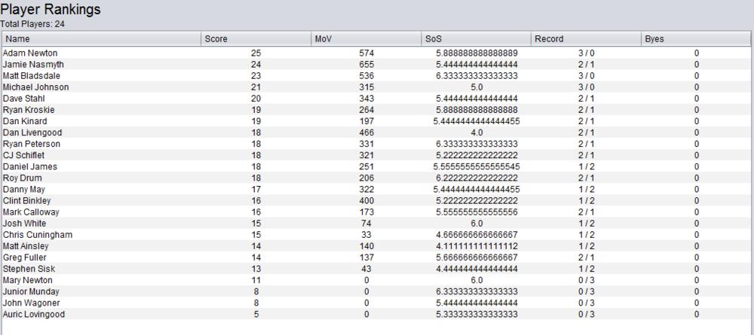Click Dave Stahl's MoV value 343
The image size is (754, 335).
[366, 99]
